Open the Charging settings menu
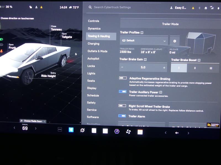 coord(93,44)
